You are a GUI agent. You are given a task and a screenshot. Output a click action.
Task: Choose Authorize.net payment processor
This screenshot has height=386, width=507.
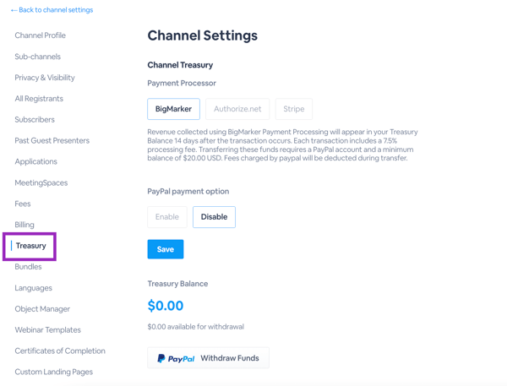[237, 109]
